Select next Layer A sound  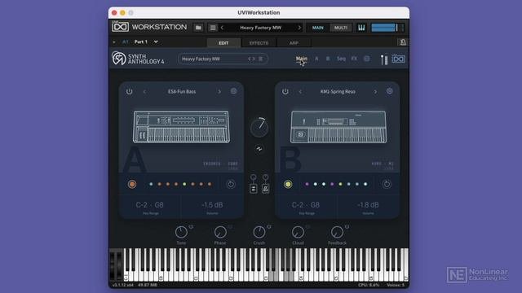click(219, 92)
